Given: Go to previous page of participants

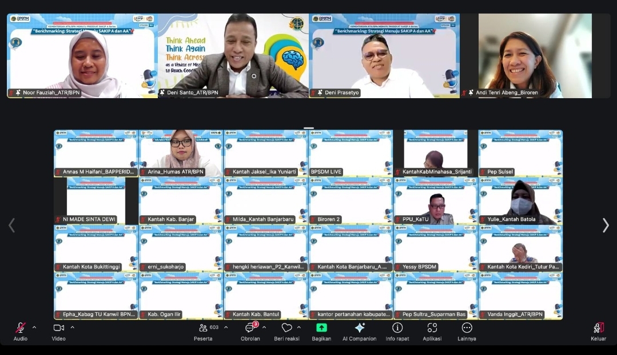Looking at the screenshot, I should [x=11, y=225].
